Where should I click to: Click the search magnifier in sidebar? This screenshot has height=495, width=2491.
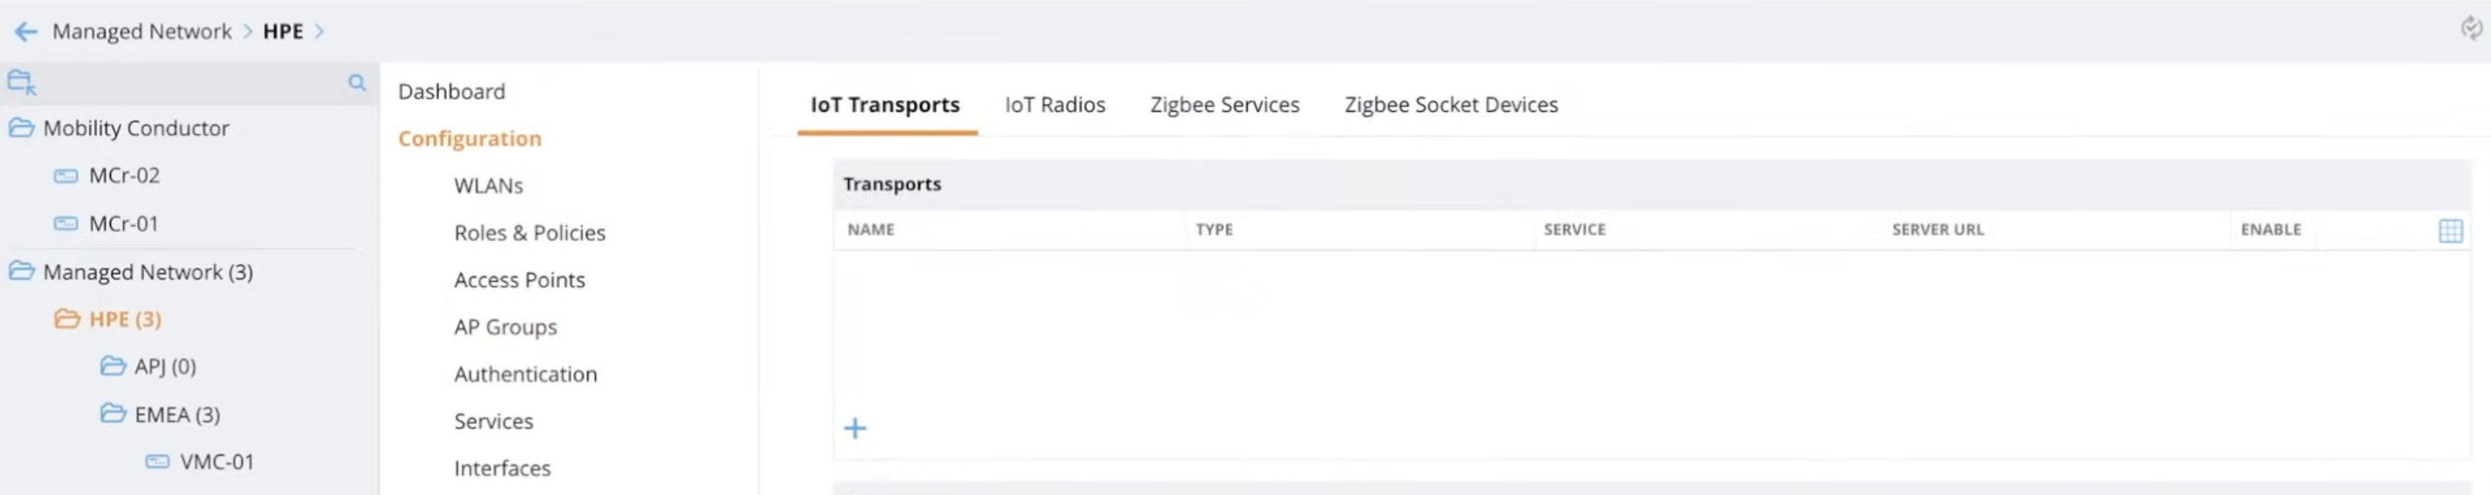(x=357, y=83)
